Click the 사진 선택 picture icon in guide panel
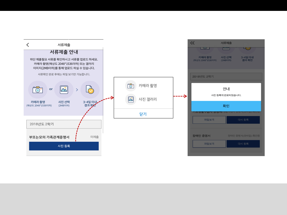Image resolution: width=287 pixels, height=215 pixels. pyautogui.click(x=64, y=90)
